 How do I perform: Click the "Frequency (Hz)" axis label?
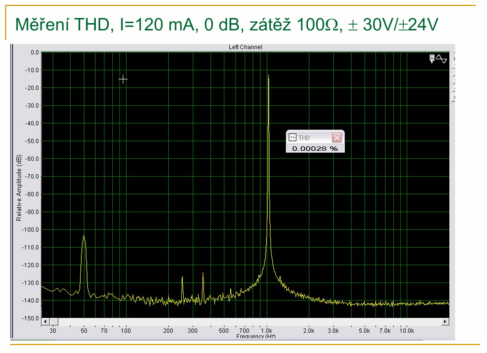tap(256, 336)
